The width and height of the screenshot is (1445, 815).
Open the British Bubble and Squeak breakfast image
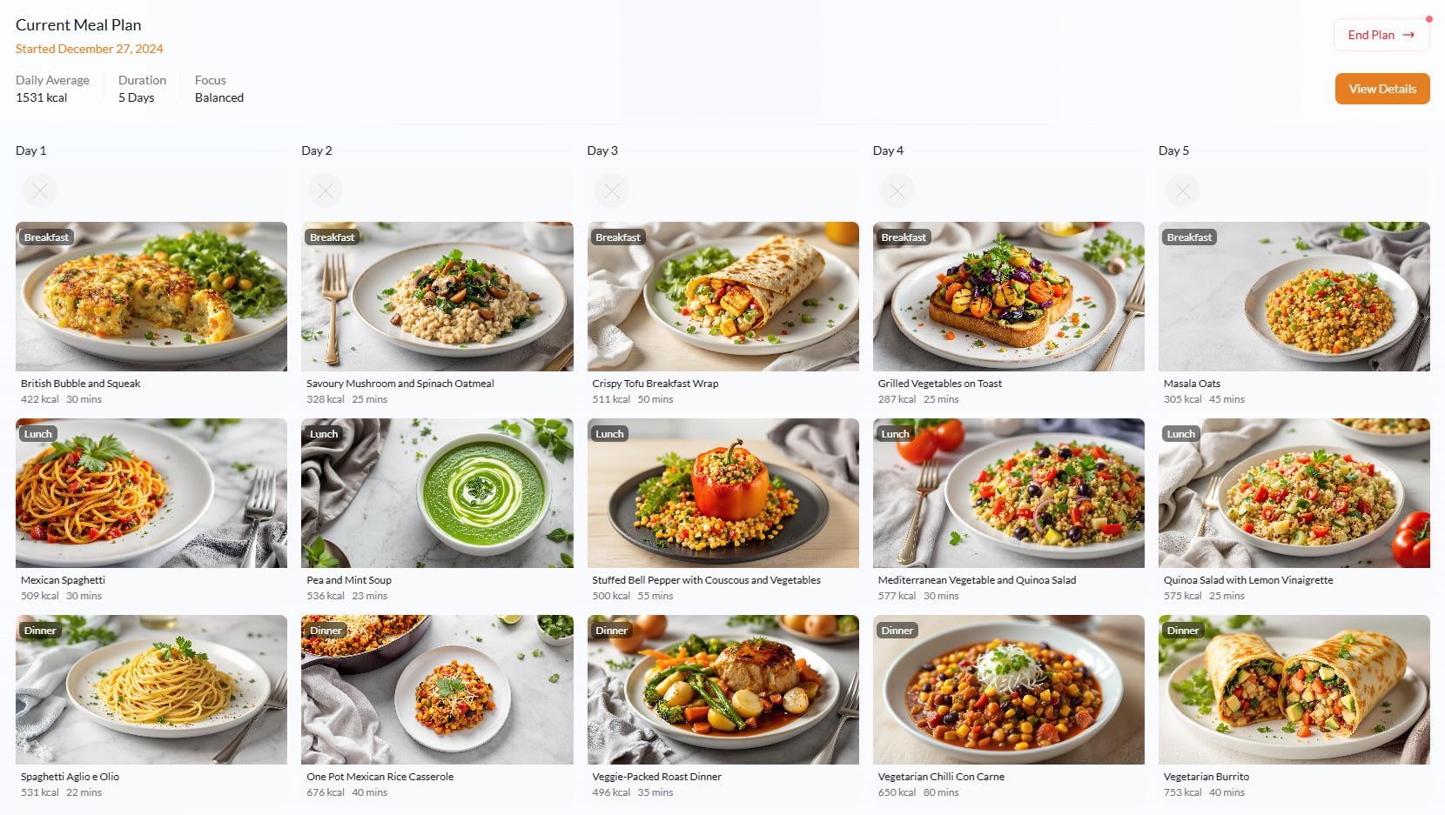point(151,297)
